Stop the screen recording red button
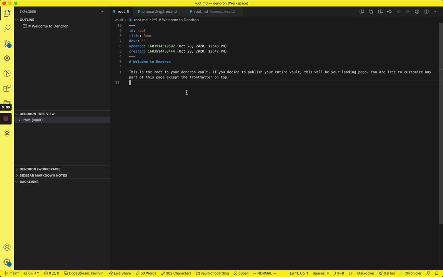This screenshot has width=443, height=277. [x=6, y=119]
